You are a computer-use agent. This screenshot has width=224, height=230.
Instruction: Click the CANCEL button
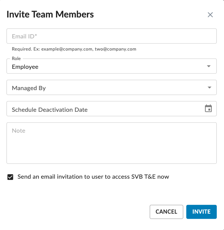166,212
